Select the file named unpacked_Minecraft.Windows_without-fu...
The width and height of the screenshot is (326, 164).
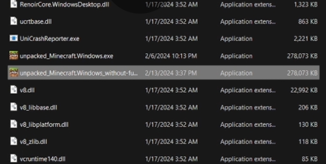(79, 73)
